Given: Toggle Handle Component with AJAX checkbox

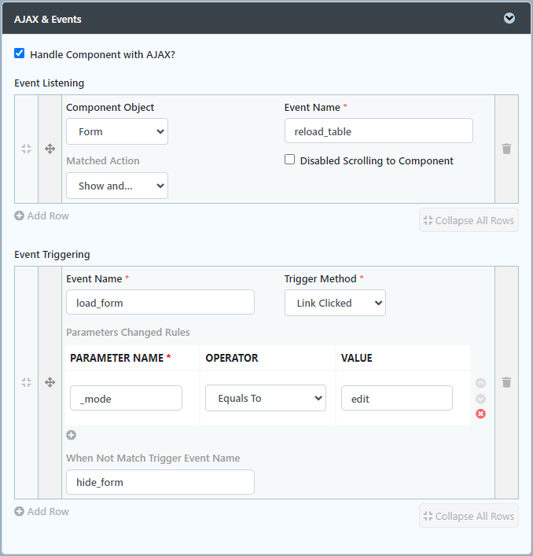Looking at the screenshot, I should [20, 54].
